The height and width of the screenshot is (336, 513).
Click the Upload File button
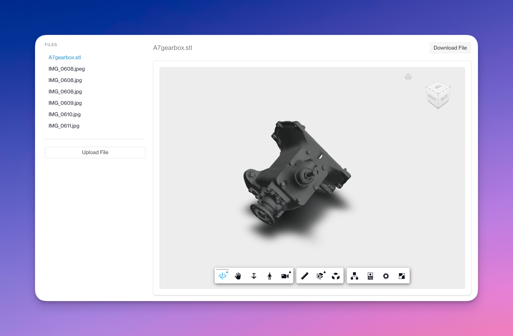[95, 152]
